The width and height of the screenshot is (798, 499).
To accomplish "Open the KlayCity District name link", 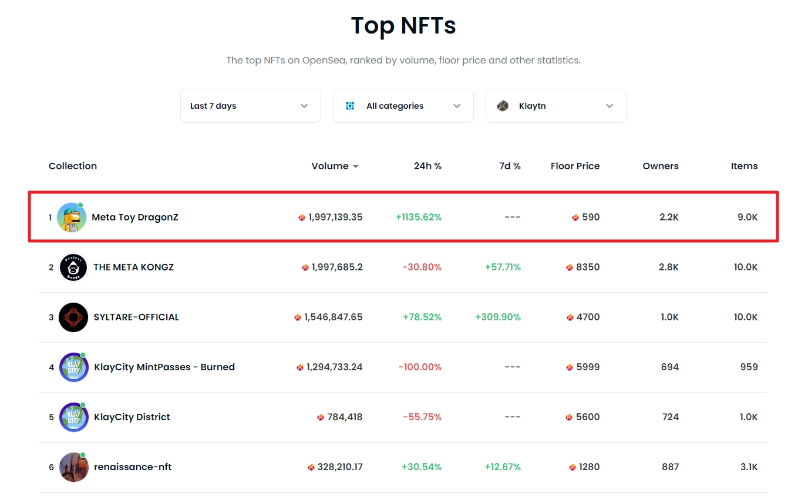I will pyautogui.click(x=132, y=417).
